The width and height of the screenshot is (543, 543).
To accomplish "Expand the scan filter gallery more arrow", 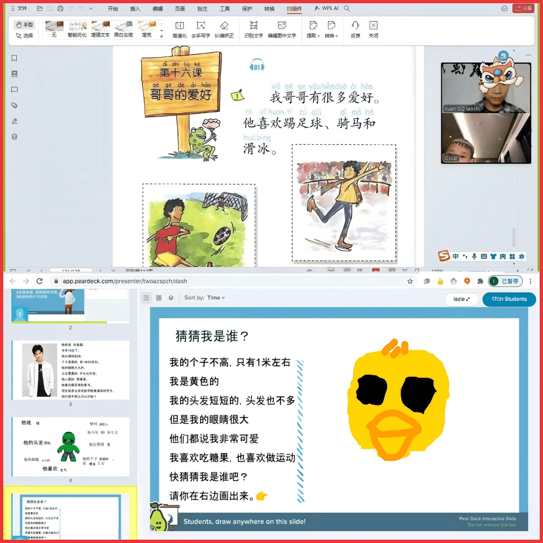I will tap(161, 36).
